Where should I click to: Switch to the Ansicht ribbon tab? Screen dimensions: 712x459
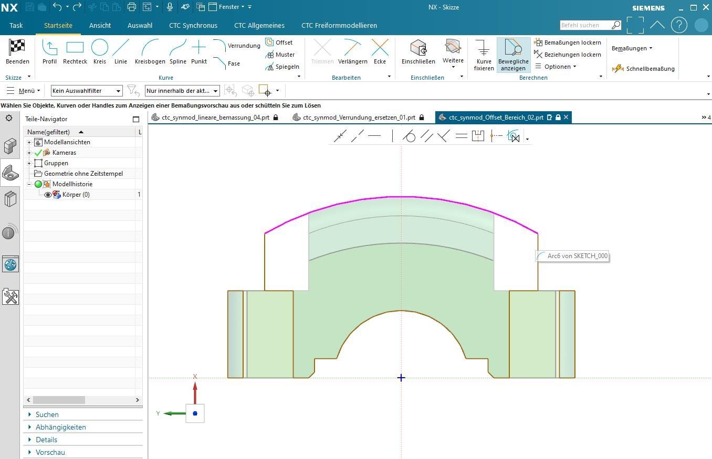click(x=100, y=25)
